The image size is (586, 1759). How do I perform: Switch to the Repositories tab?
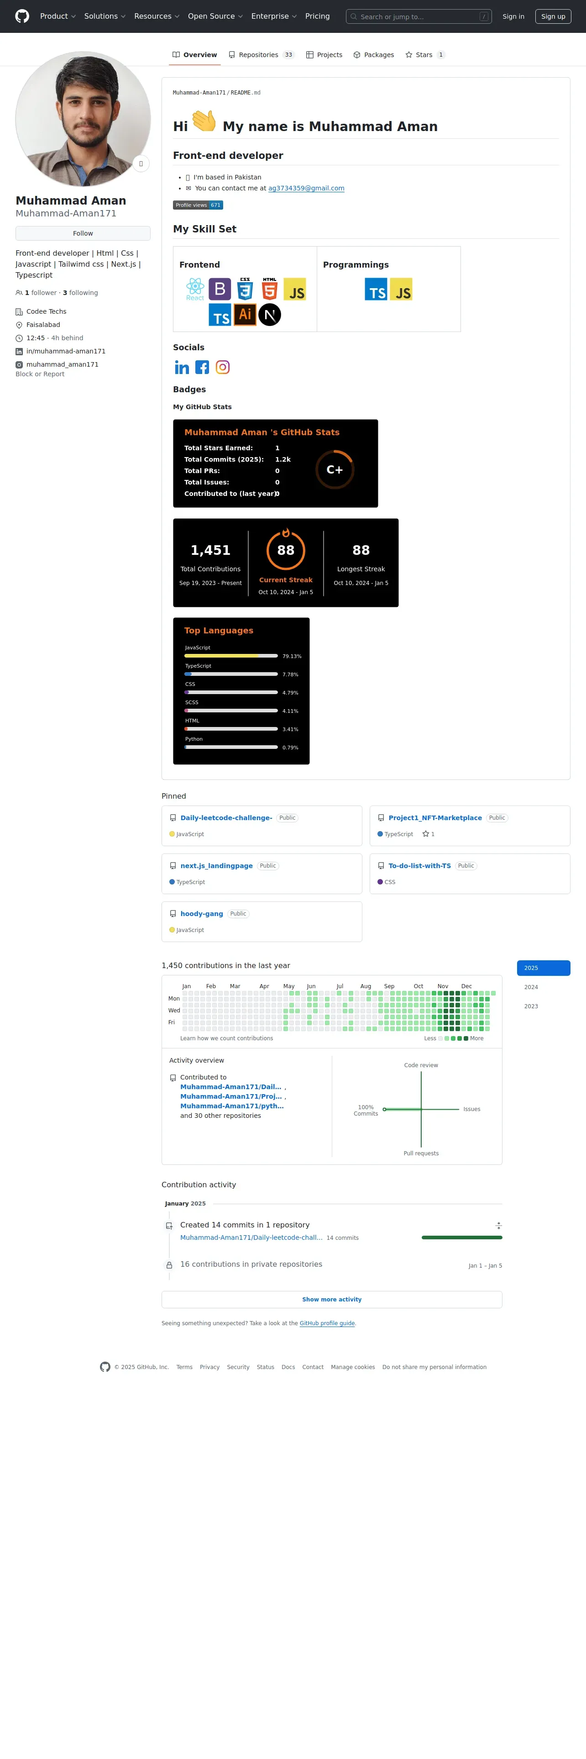pos(261,55)
